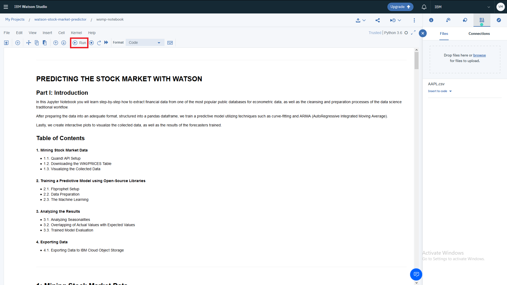
Task: Open the Kernel menu
Action: (x=76, y=33)
